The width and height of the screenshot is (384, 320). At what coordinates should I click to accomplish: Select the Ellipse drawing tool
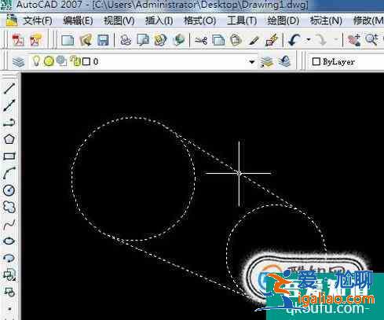[9, 241]
